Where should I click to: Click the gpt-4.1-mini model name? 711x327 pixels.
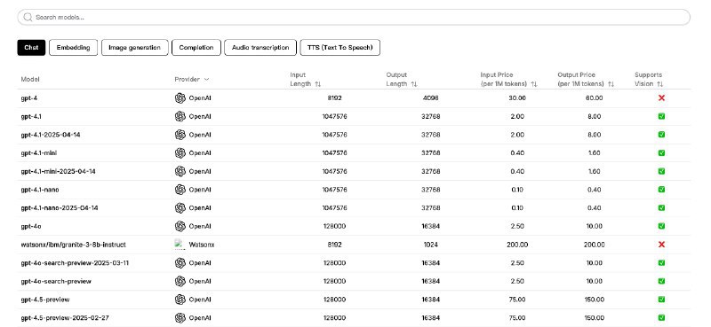tap(39, 153)
